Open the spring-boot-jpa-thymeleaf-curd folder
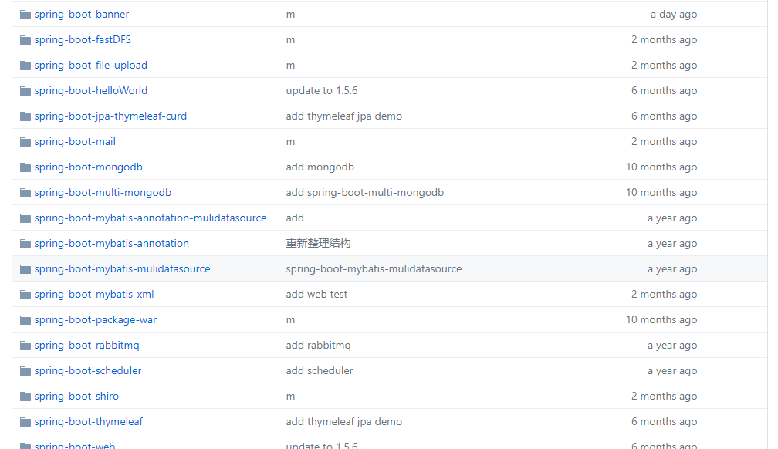Viewport: 778px width, 449px height. pos(110,116)
